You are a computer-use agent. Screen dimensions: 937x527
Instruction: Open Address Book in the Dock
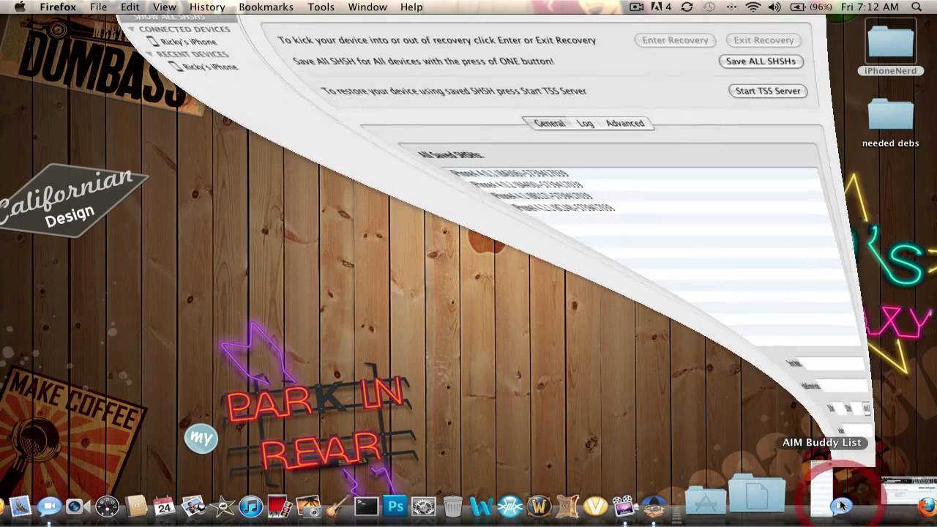[x=136, y=506]
